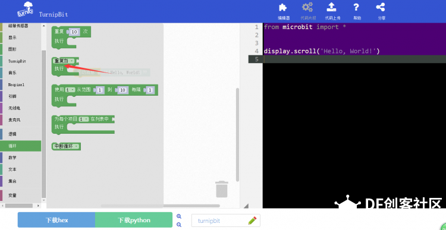The width and height of the screenshot is (446, 230).
Task: Click the TurnipBit cloud logo
Action: (x=25, y=10)
